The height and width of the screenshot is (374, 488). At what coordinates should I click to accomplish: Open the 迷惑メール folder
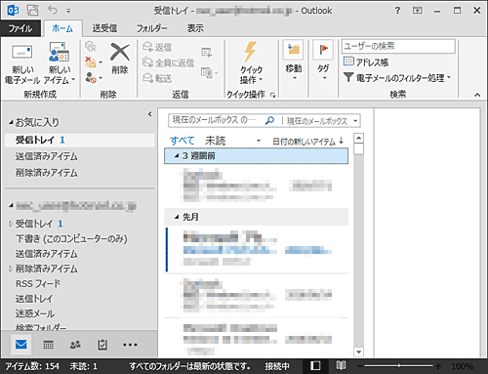click(x=35, y=313)
